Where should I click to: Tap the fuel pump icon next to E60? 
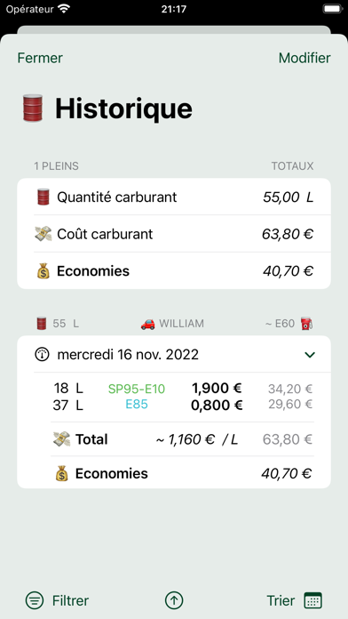[307, 324]
